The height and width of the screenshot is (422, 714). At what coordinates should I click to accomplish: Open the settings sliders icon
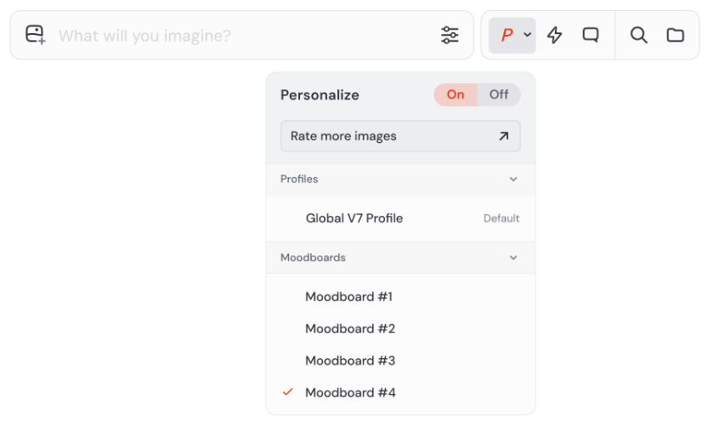click(x=450, y=35)
